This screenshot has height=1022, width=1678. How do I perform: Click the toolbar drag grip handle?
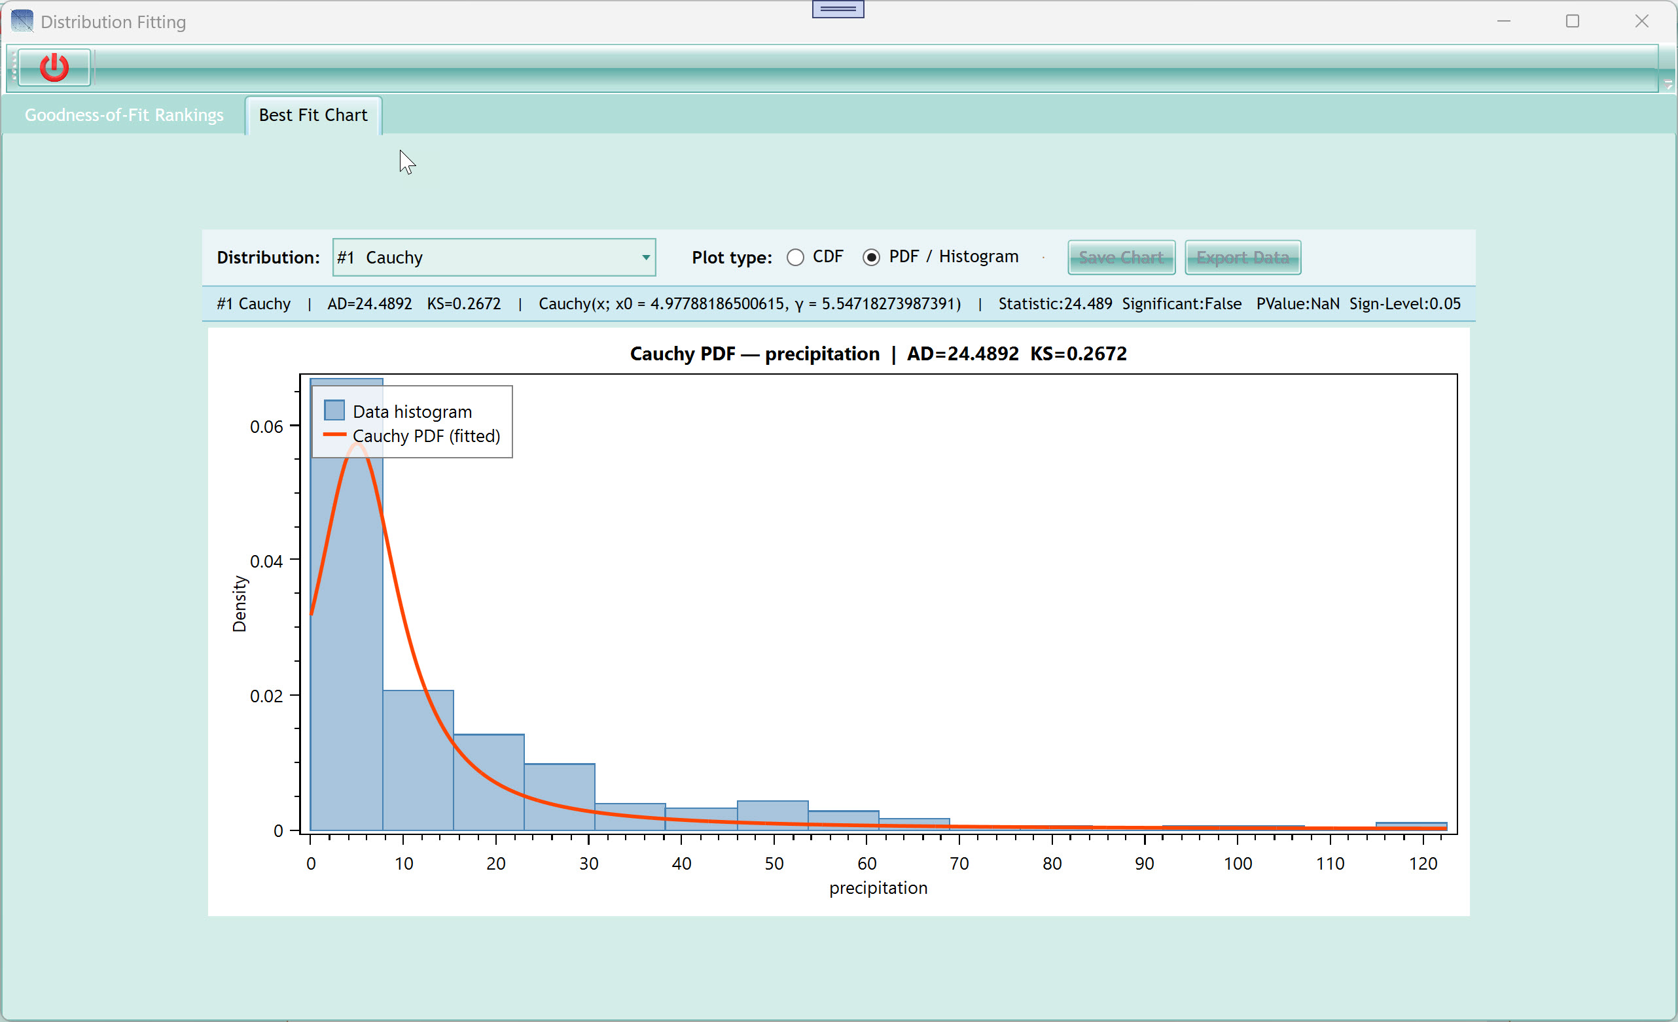coord(13,67)
